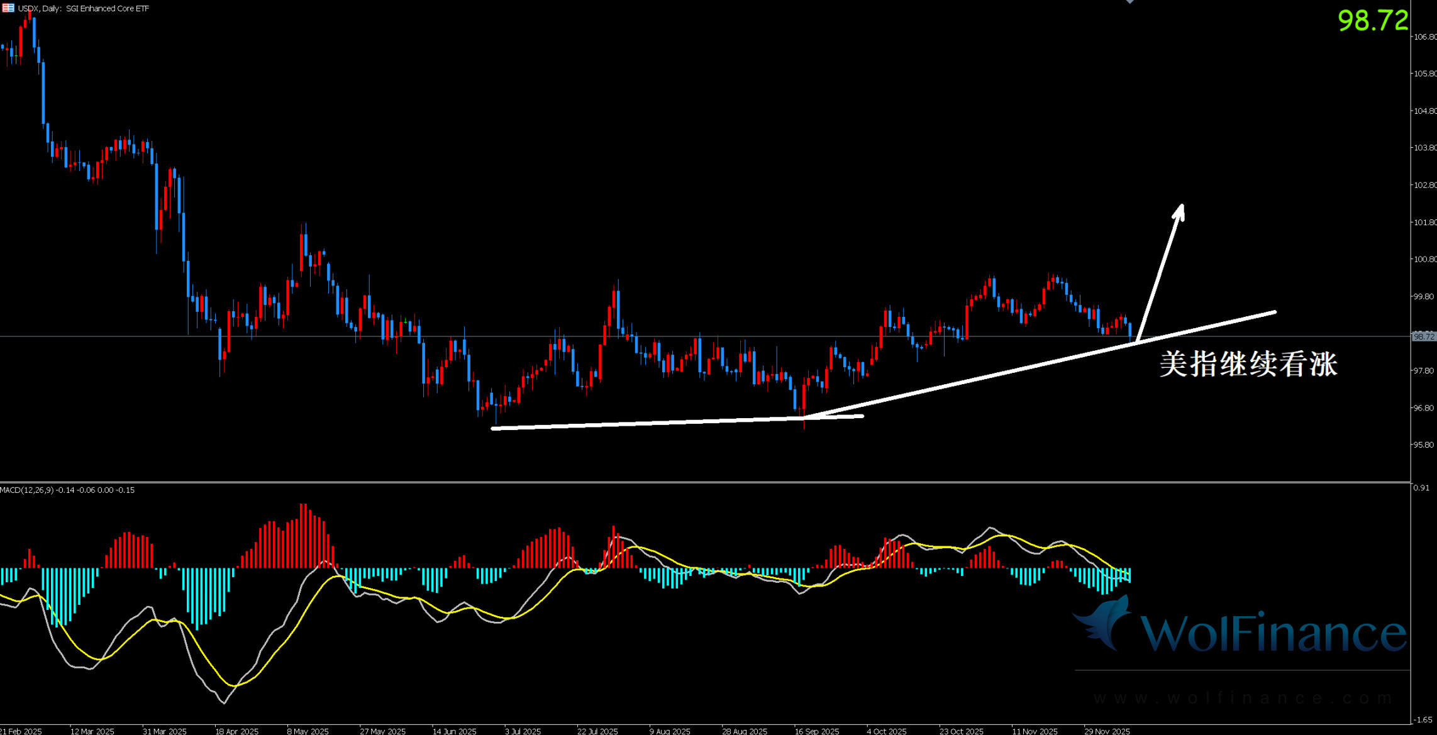Click the chart shift triangle marker at top
Screen dimensions: 1437x735
(x=1129, y=2)
